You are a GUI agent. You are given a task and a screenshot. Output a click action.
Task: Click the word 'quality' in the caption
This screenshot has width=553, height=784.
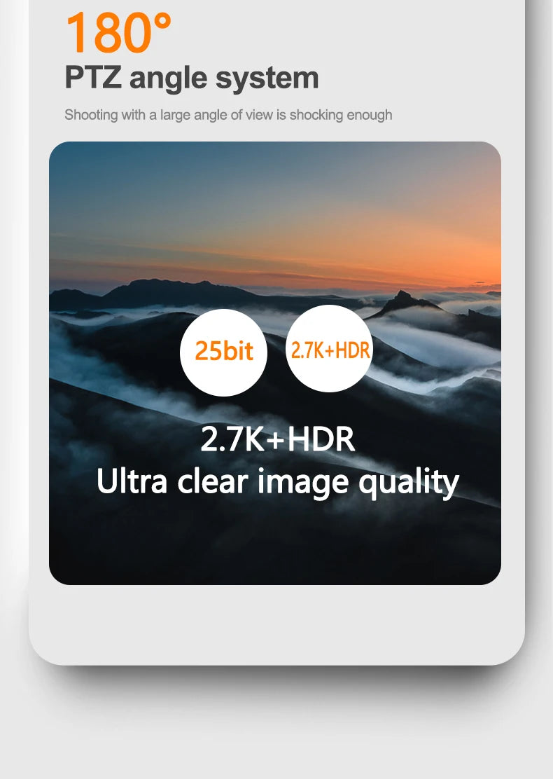409,483
